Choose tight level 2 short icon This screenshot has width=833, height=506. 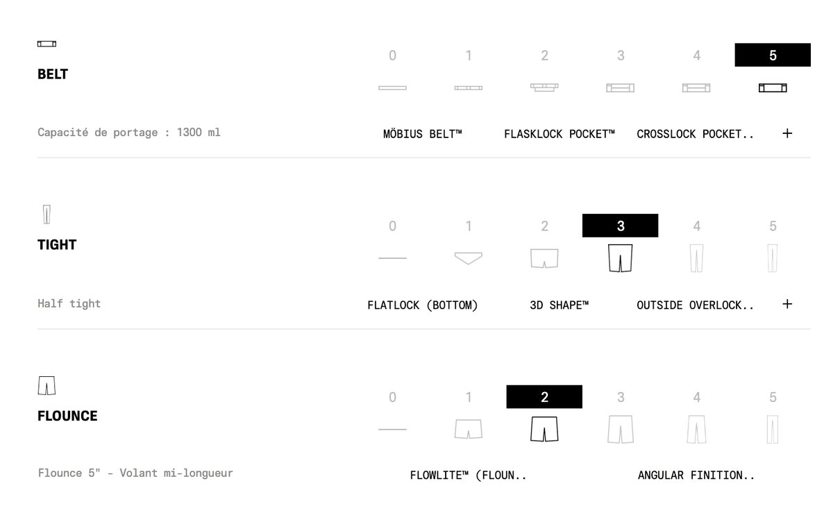[x=544, y=258]
